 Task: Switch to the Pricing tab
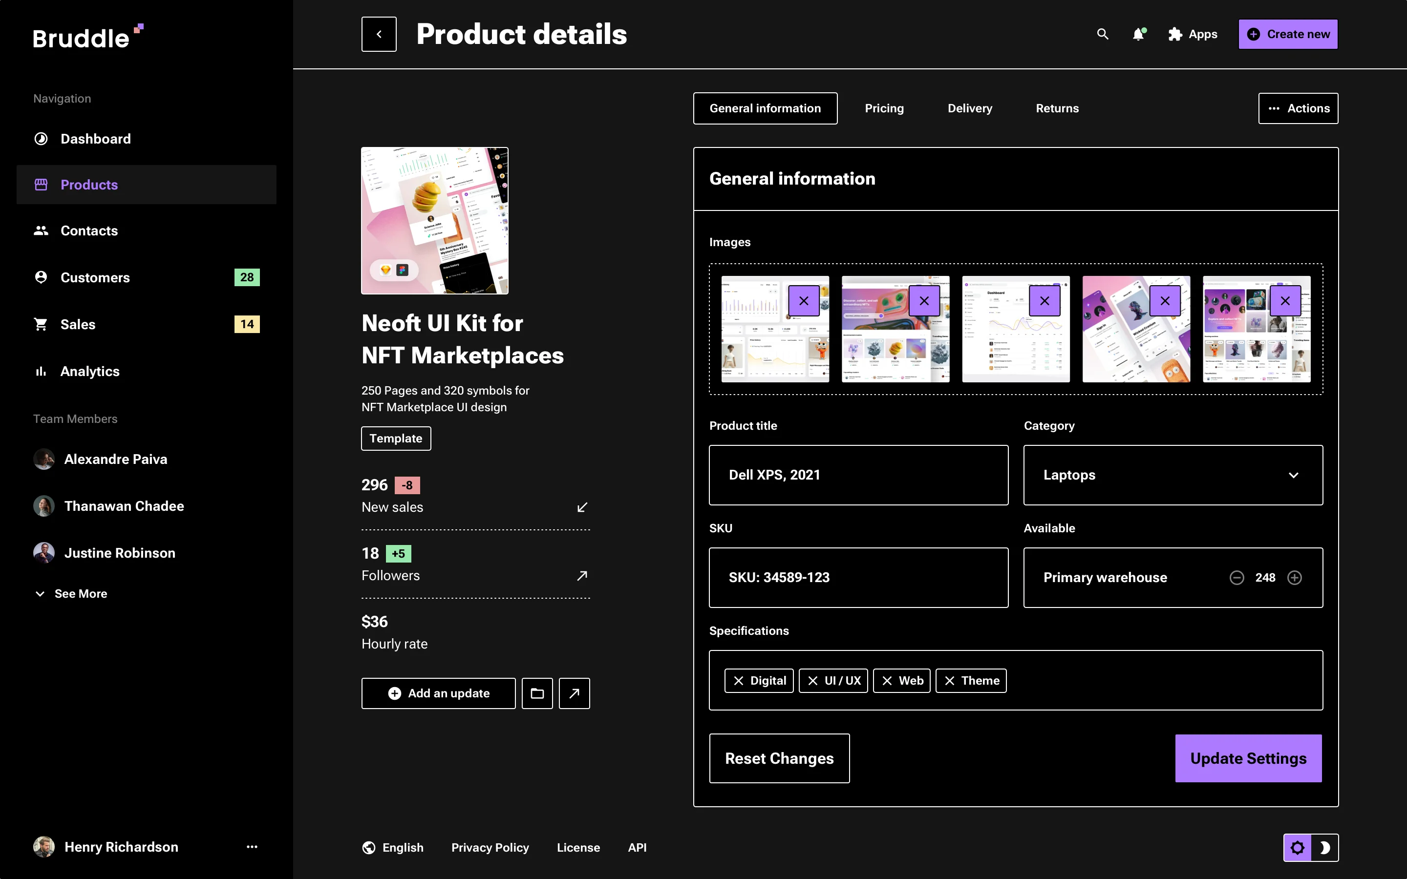click(884, 108)
